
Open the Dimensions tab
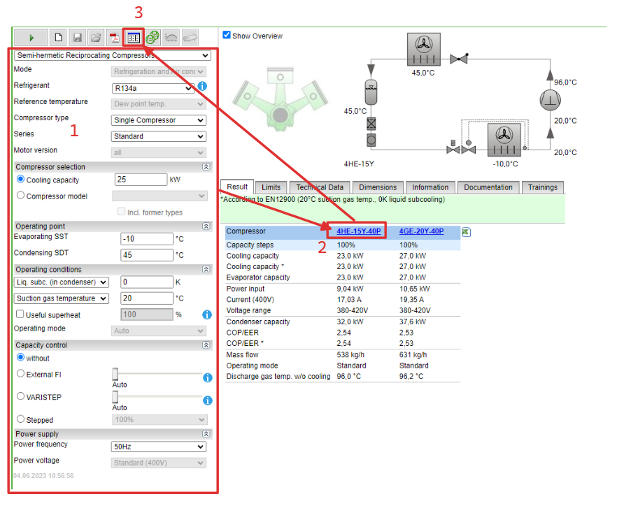pyautogui.click(x=378, y=187)
